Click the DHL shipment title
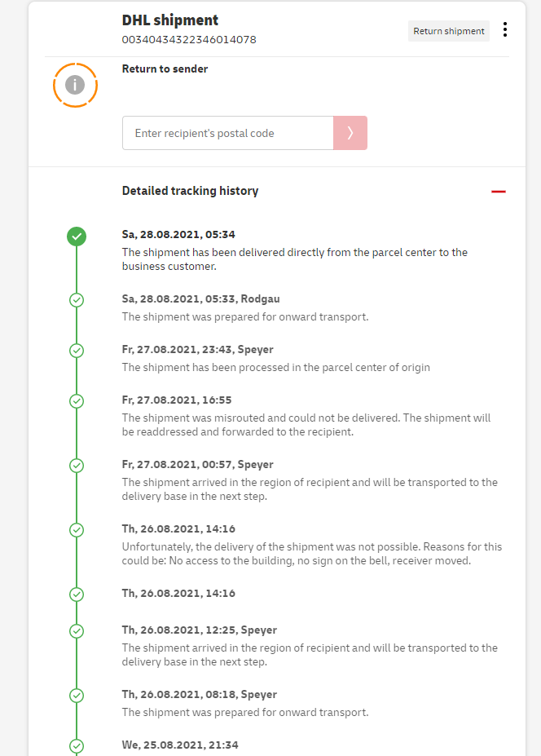 (170, 20)
